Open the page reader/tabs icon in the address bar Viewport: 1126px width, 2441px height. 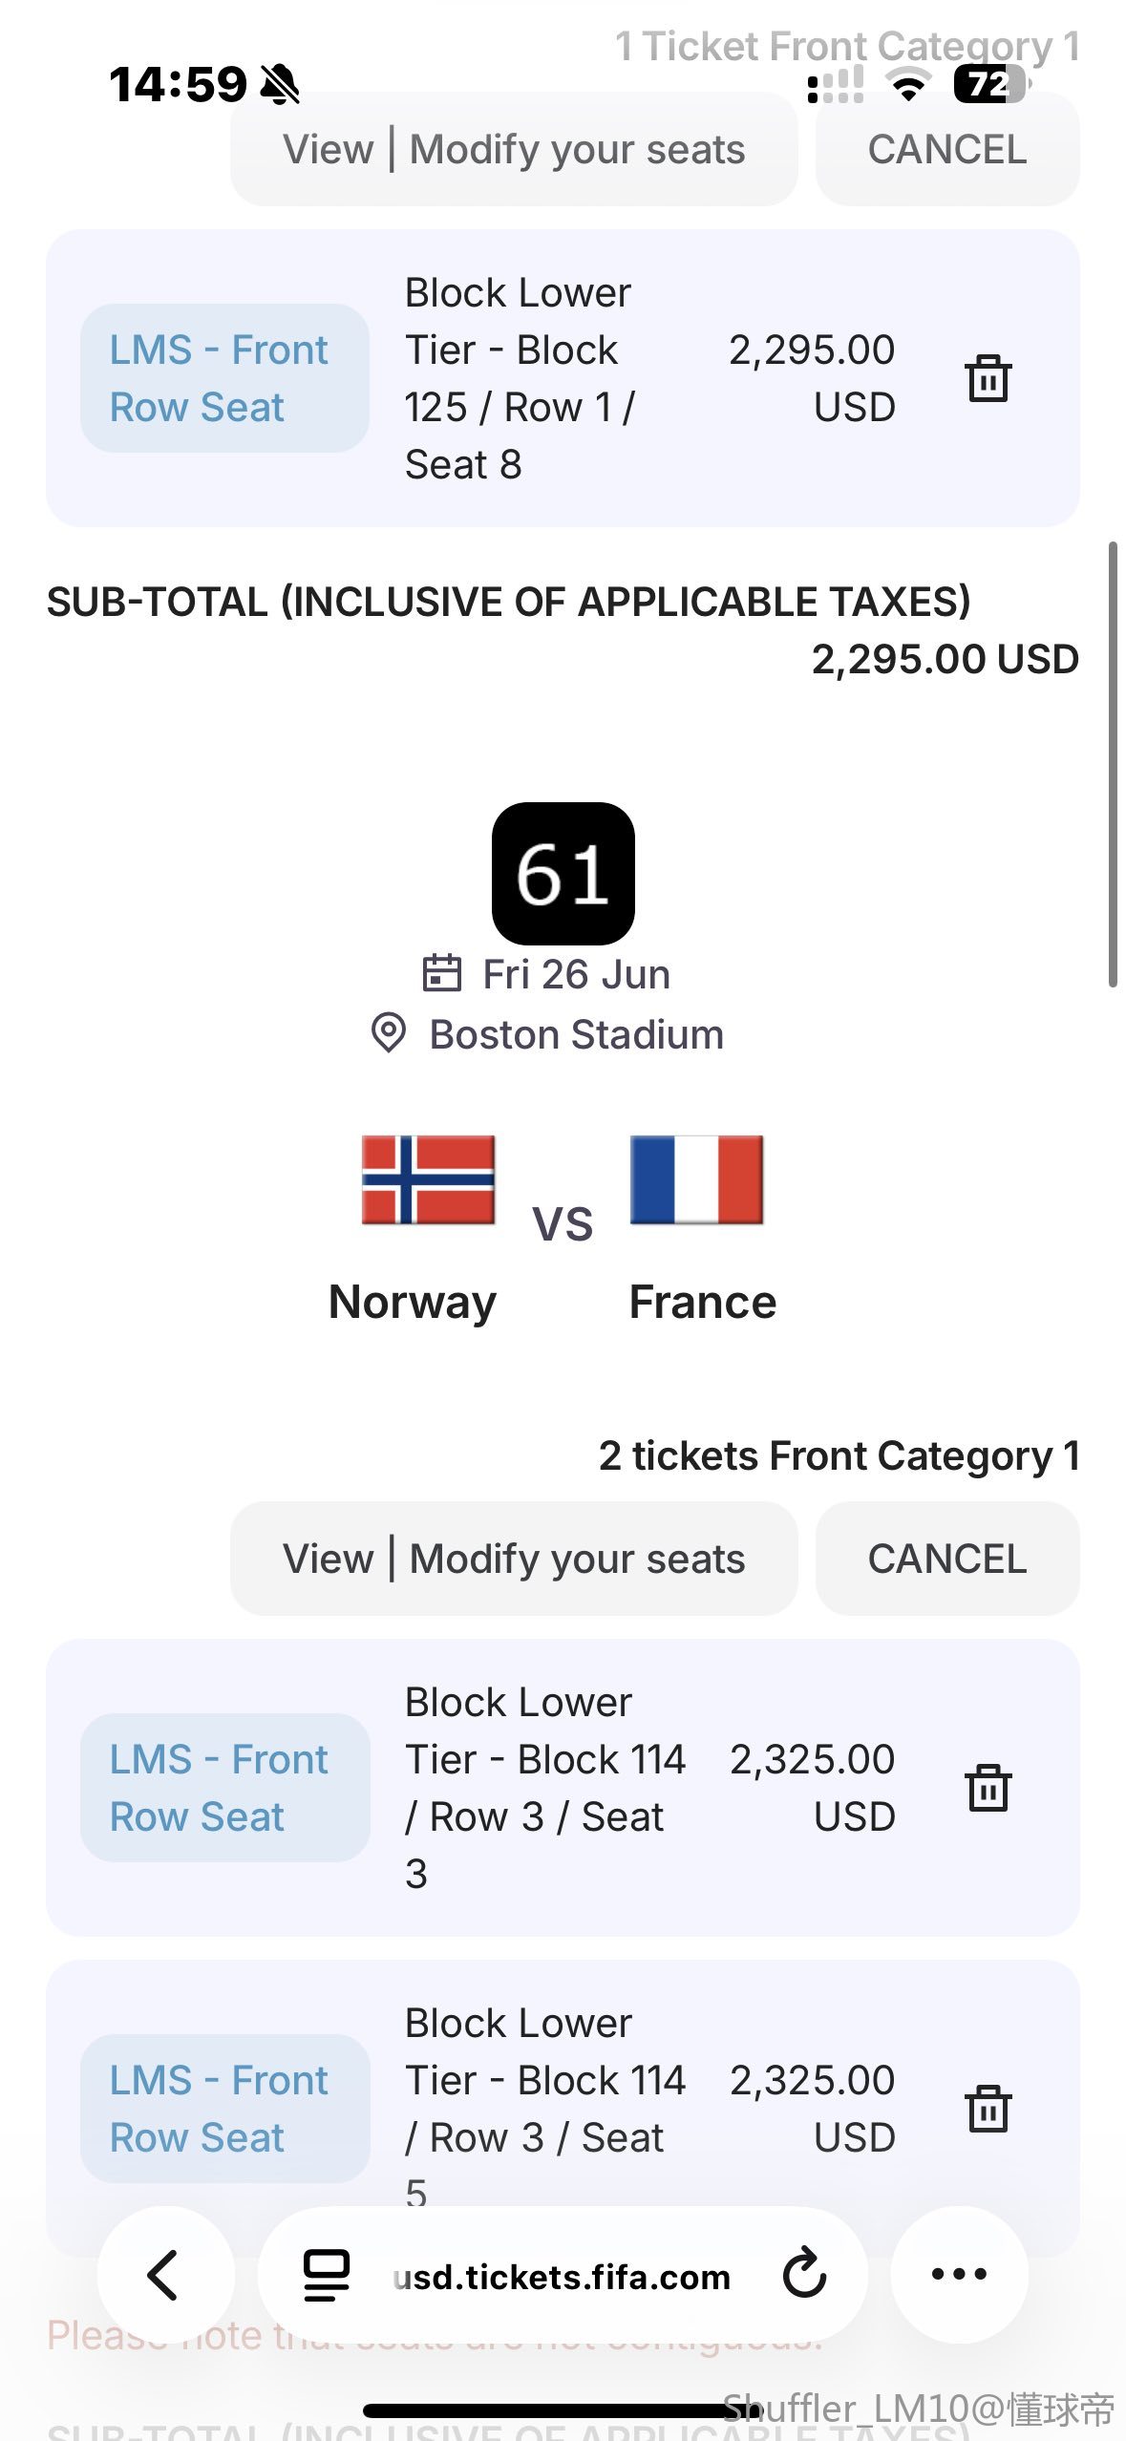click(326, 2275)
